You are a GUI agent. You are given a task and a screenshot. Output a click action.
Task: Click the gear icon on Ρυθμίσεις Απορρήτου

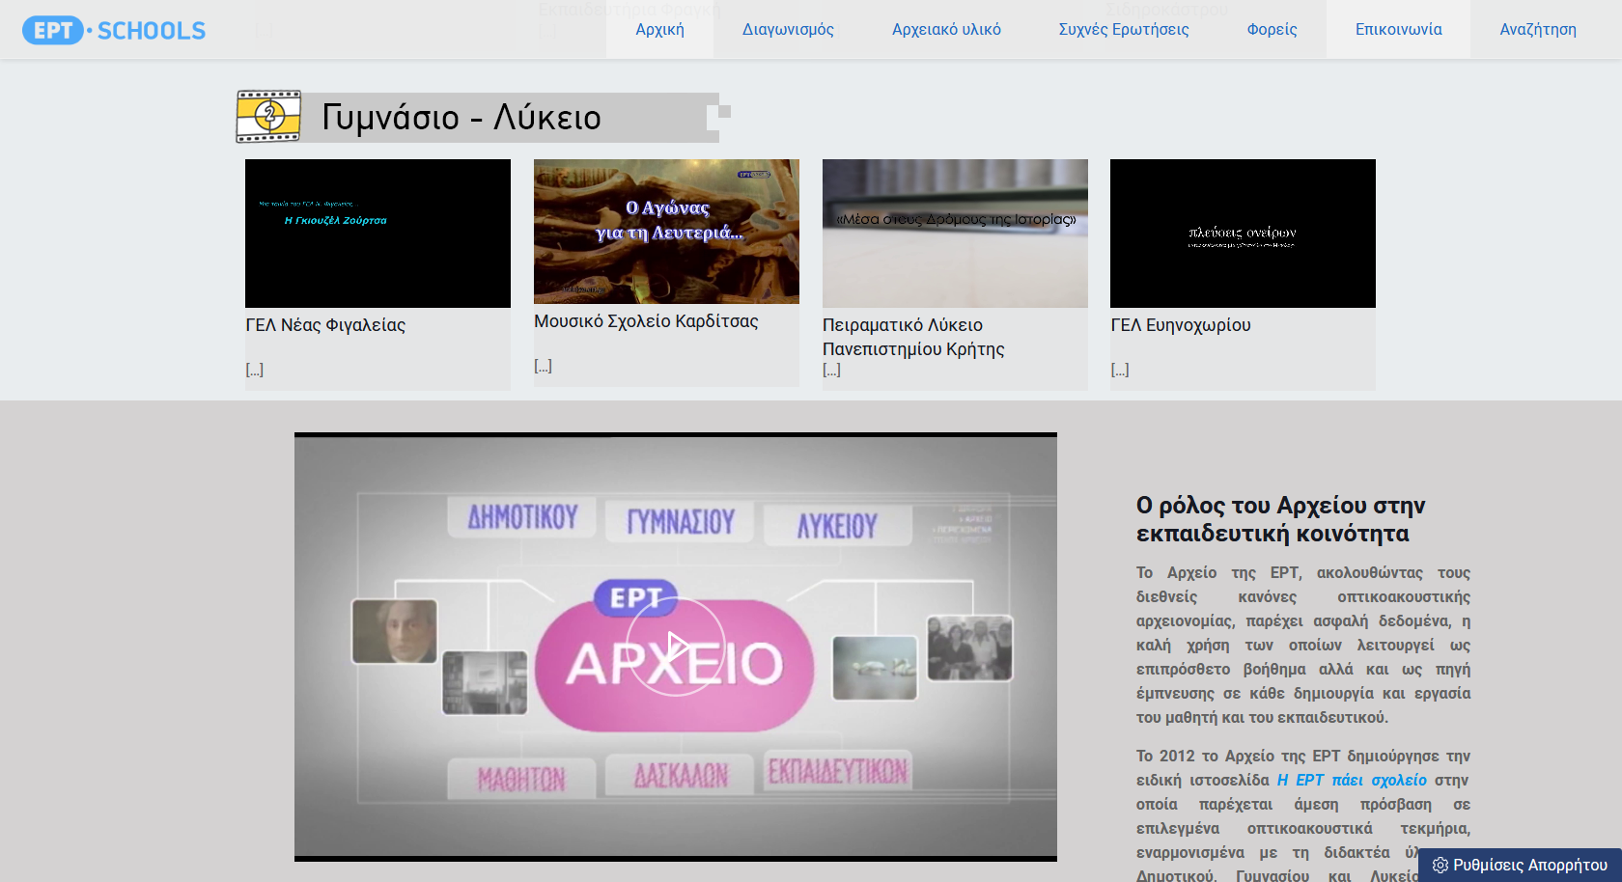pyautogui.click(x=1440, y=867)
